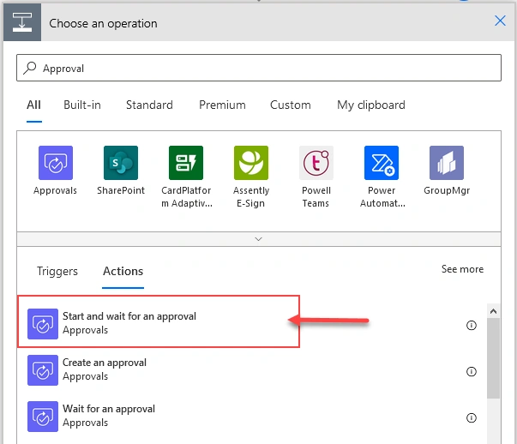Select the Wait for an approval action
This screenshot has height=444, width=517.
coord(252,417)
